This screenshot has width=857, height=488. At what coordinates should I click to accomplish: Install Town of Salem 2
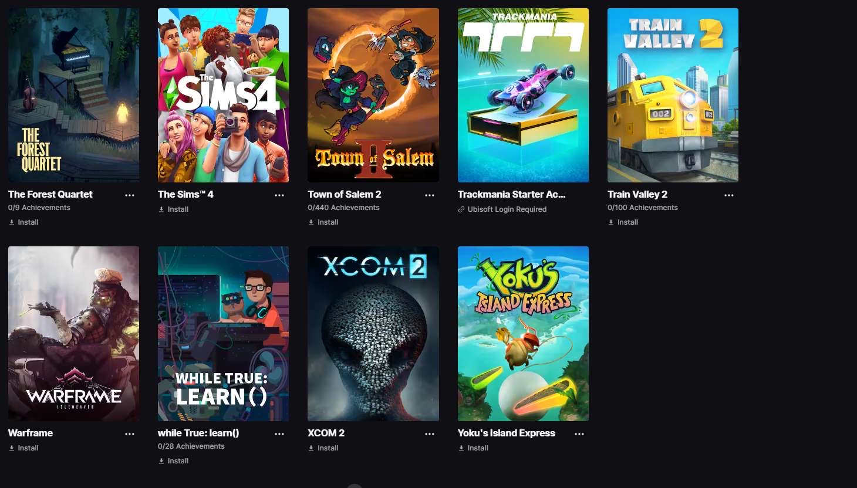(323, 222)
